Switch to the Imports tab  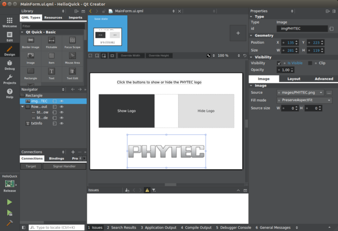tap(75, 17)
